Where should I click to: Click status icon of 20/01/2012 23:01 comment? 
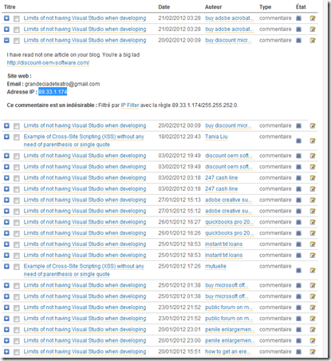[299, 330]
